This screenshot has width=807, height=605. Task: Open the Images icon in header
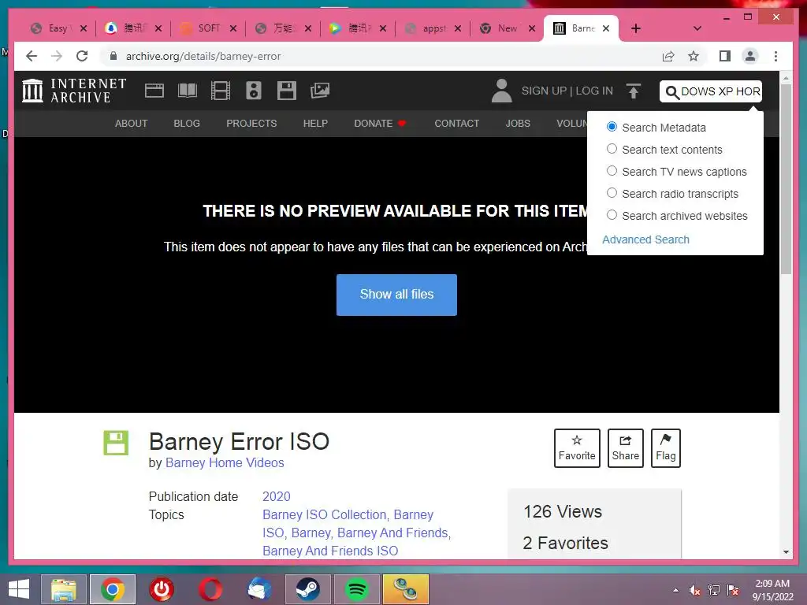(x=320, y=91)
